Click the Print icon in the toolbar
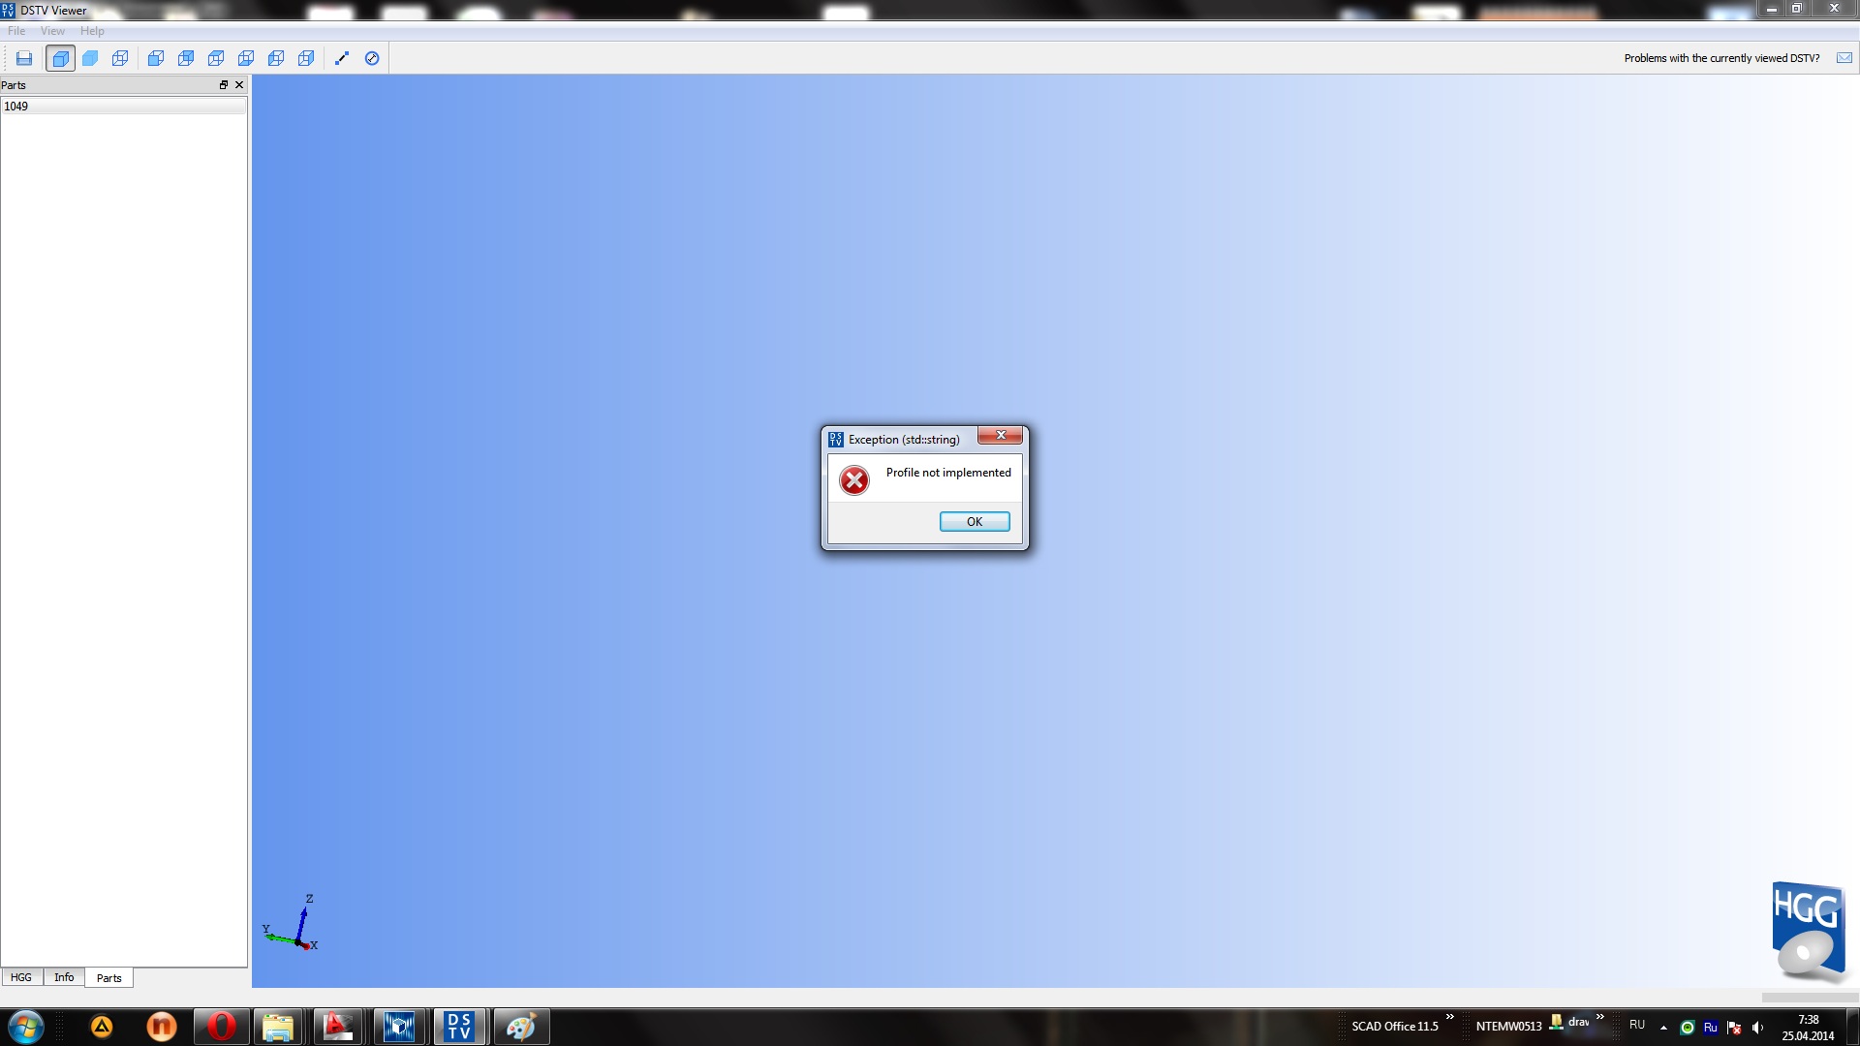Image resolution: width=1860 pixels, height=1046 pixels. [x=24, y=58]
